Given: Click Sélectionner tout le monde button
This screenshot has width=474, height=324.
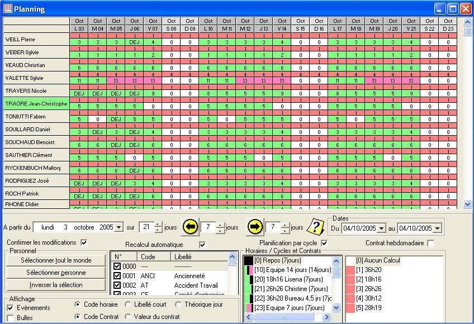Looking at the screenshot, I should click(x=56, y=260).
